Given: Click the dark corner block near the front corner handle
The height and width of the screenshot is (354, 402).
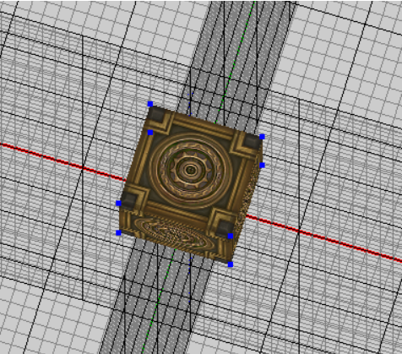Looking at the screenshot, I should click(x=224, y=228).
